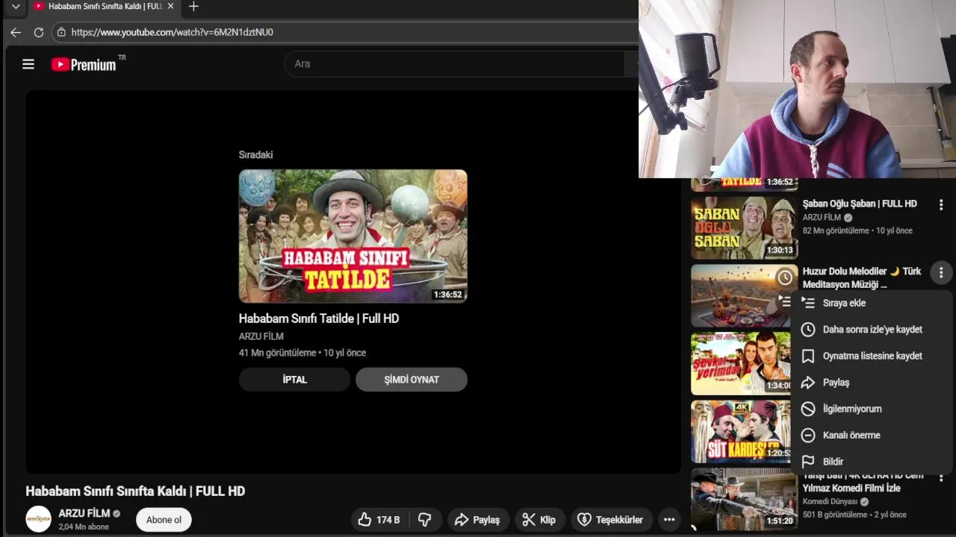Screen dimensions: 956x537
Task: Open Hababam Sınıfı Tatilde | Full HD title
Action: pos(319,318)
